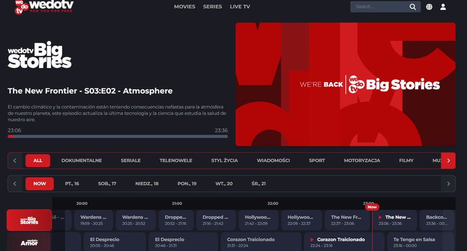Screen dimensions: 467x251
Task: Click the wedotv logo in header
Action: tap(44, 7)
